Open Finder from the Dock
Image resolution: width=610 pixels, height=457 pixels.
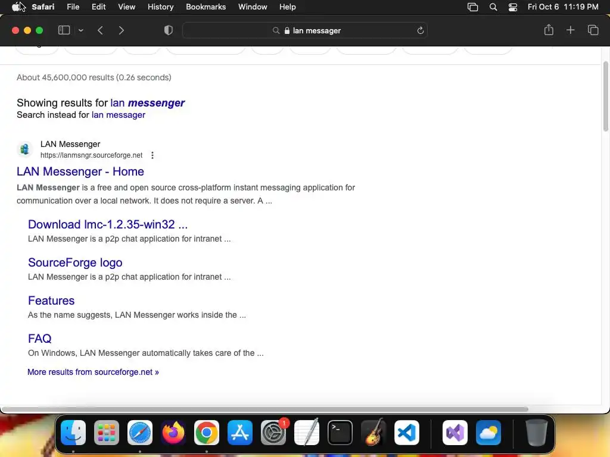coord(73,433)
